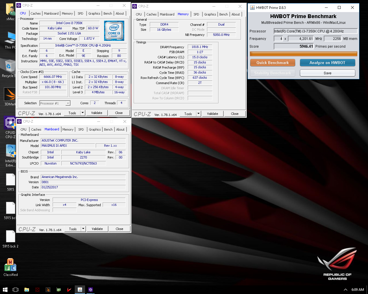Click Validate in CPU-Z CPU window
This screenshot has height=294, width=368.
click(x=97, y=113)
